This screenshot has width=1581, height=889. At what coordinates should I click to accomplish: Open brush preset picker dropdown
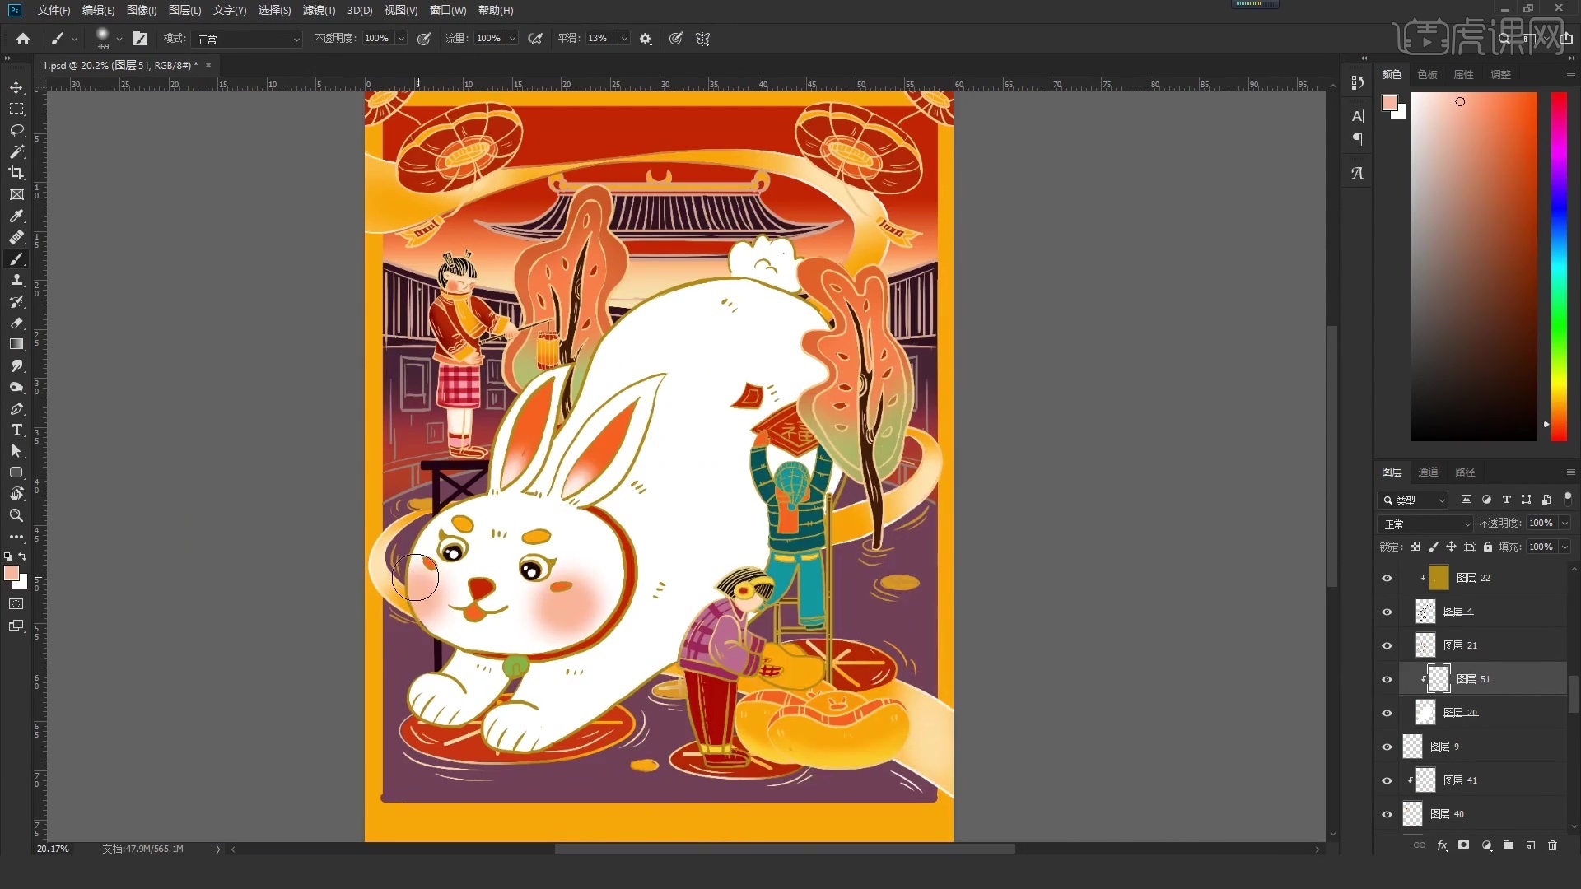pyautogui.click(x=119, y=39)
